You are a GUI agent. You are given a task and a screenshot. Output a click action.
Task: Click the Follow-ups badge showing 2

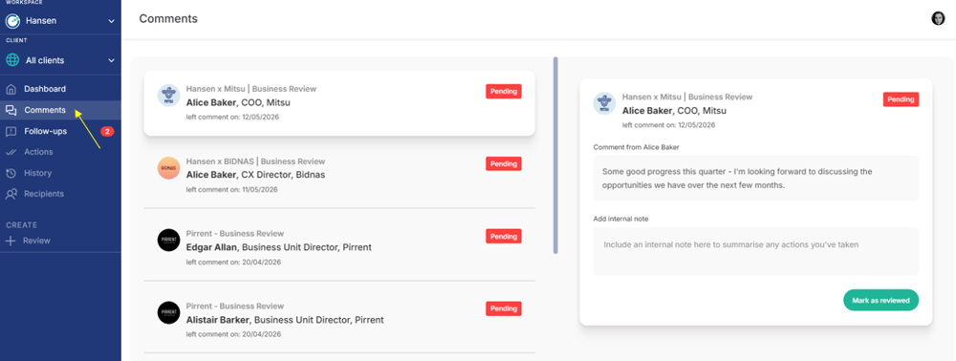click(x=107, y=132)
